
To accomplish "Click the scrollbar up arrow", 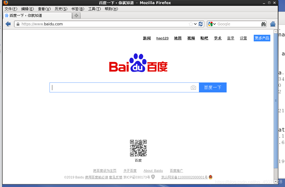I will point(276,31).
